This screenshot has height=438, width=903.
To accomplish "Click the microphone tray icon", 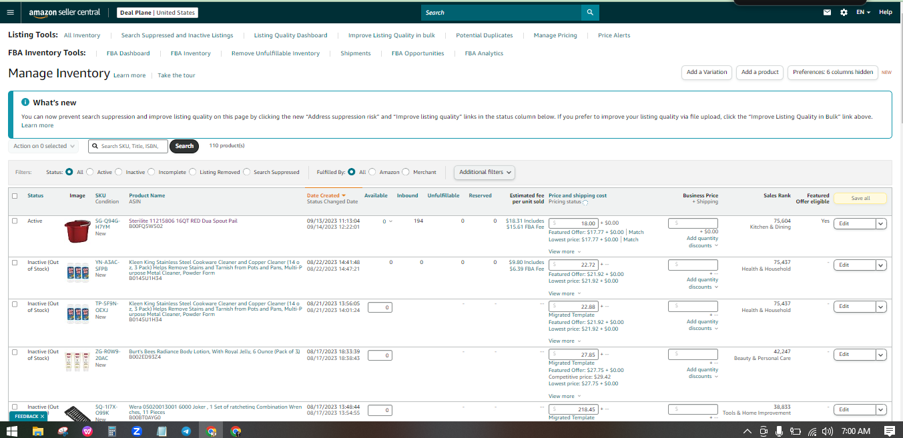I will coord(779,431).
